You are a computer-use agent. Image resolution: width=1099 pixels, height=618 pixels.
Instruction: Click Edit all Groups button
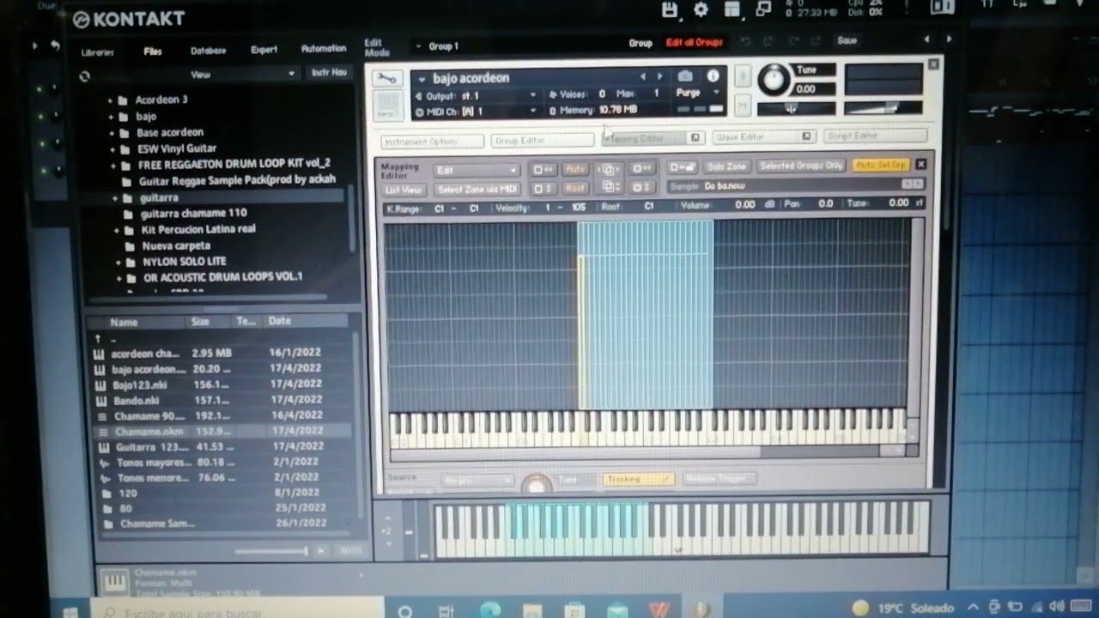(694, 42)
